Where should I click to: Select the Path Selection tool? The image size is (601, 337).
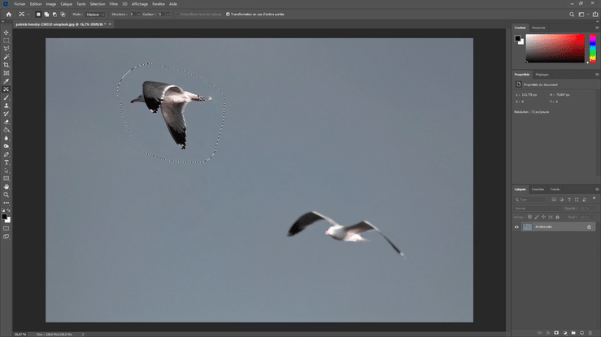point(7,171)
